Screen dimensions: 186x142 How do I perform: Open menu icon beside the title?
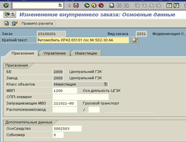pyautogui.click(x=13, y=14)
